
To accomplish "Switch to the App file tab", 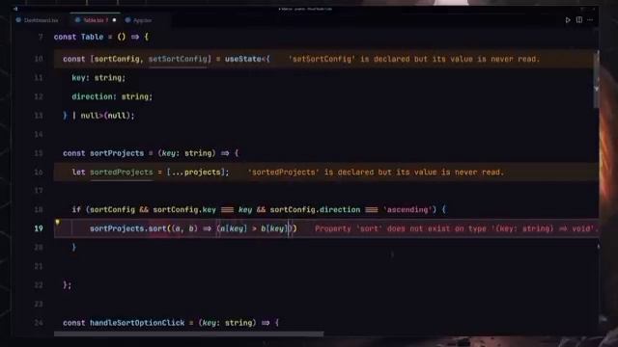I will coord(138,20).
